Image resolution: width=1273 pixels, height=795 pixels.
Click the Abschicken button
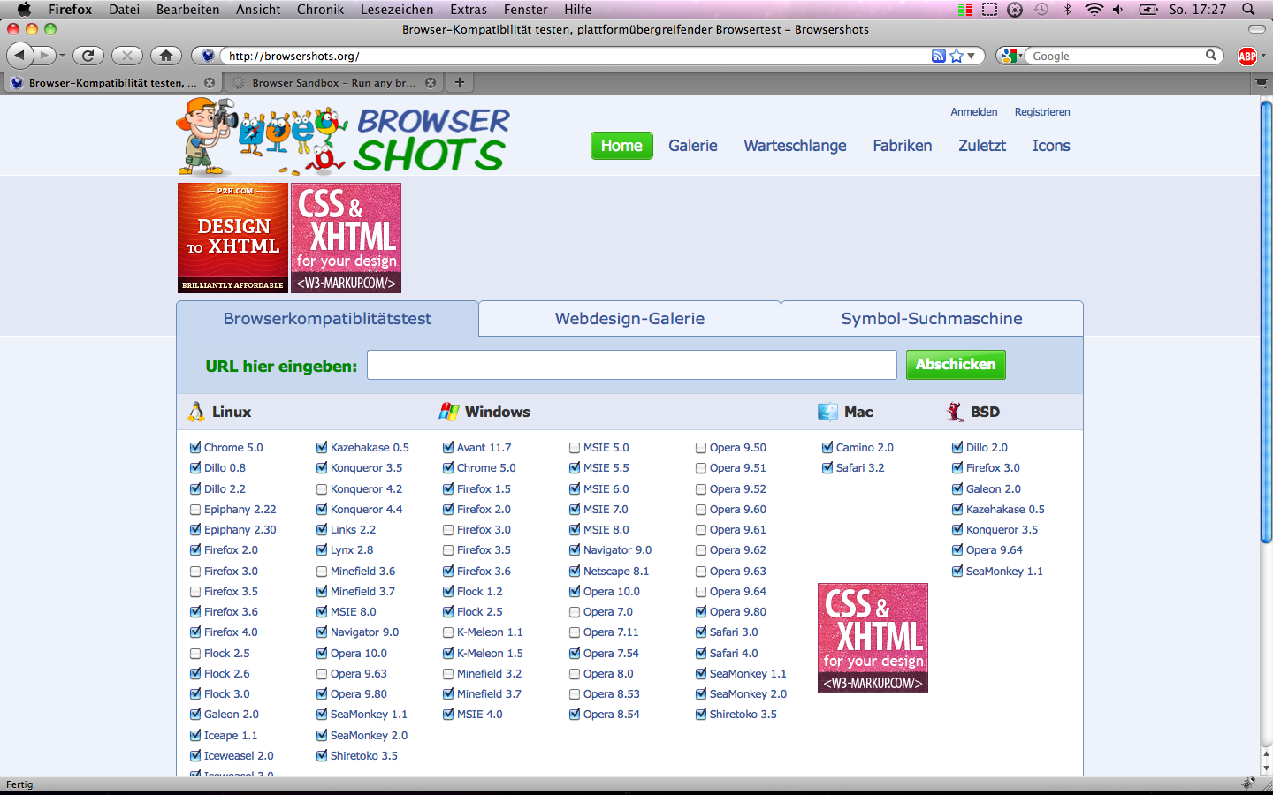956,364
